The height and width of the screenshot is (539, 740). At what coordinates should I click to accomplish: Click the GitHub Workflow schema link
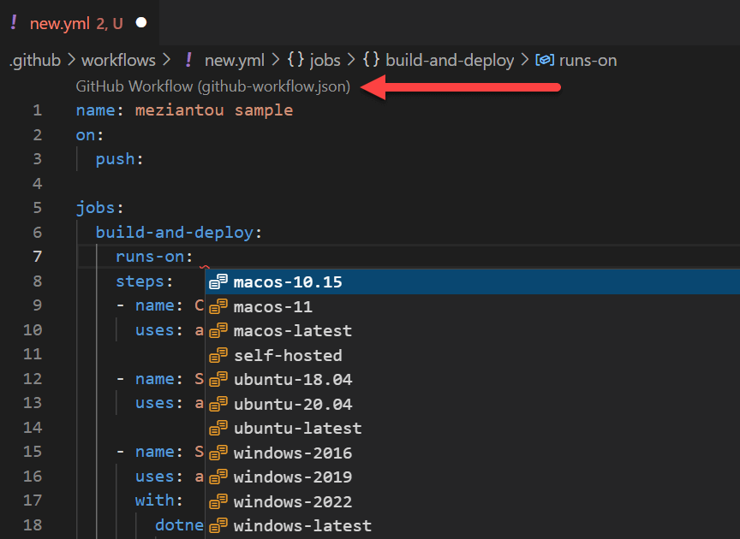(212, 86)
